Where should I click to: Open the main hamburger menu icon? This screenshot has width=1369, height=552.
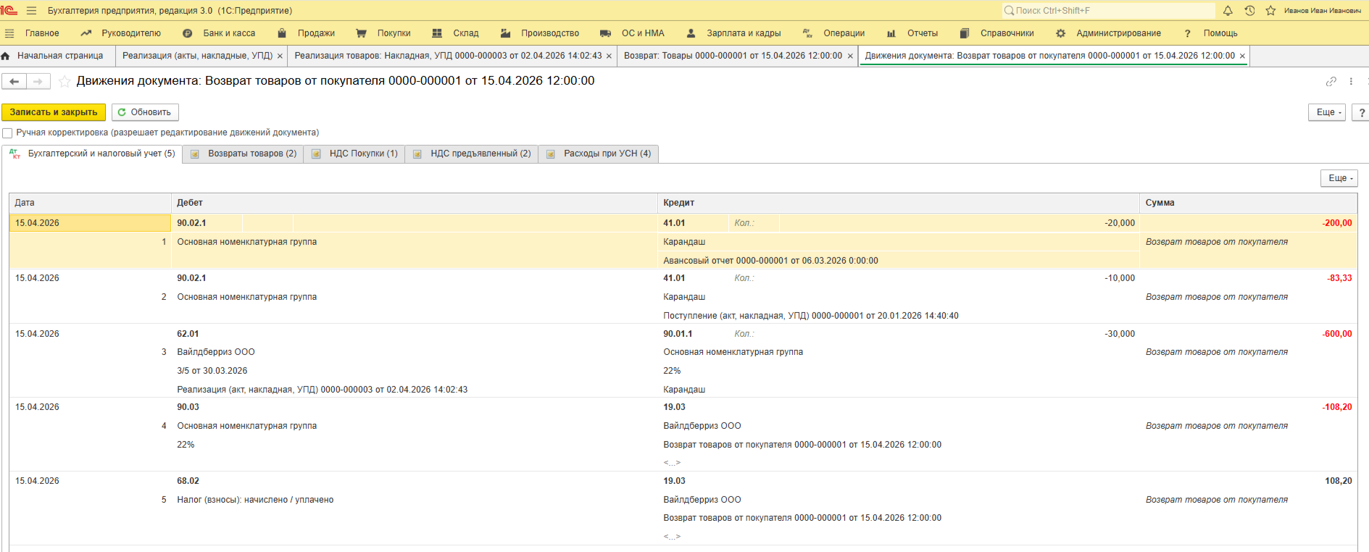click(31, 11)
